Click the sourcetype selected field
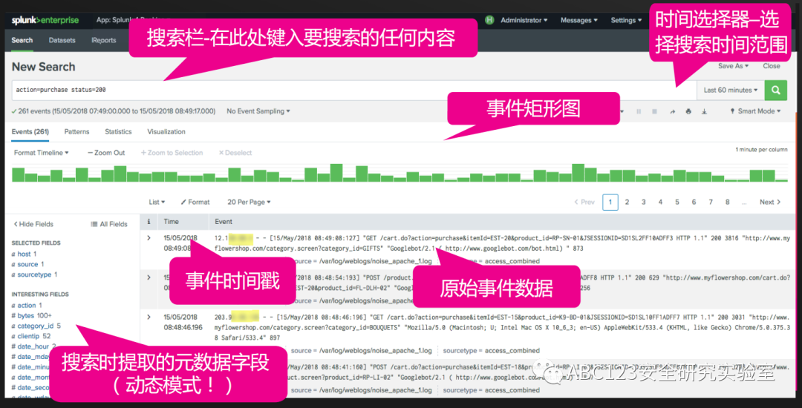The image size is (802, 408). 34,274
